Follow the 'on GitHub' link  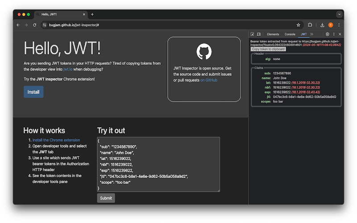(x=208, y=80)
